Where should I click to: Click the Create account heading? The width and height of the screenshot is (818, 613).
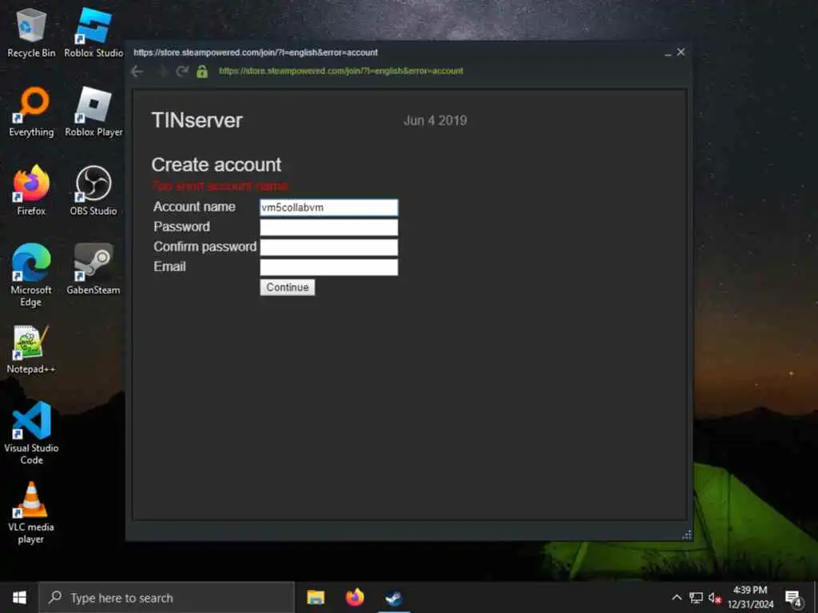pos(216,164)
